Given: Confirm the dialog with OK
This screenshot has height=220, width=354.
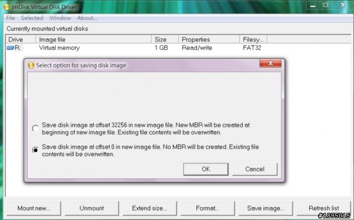Looking at the screenshot, I should 206,169.
